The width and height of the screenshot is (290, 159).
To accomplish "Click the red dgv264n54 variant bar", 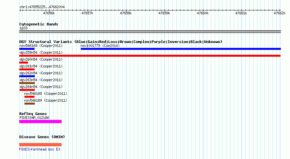I will point(27,90).
